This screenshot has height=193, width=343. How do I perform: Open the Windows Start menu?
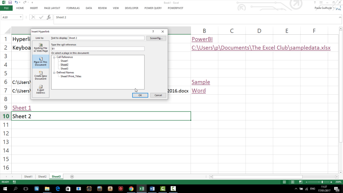[x=5, y=189]
